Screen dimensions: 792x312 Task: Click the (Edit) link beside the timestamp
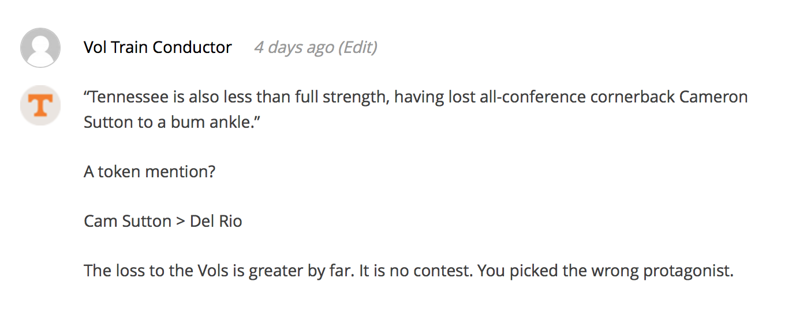pos(357,47)
